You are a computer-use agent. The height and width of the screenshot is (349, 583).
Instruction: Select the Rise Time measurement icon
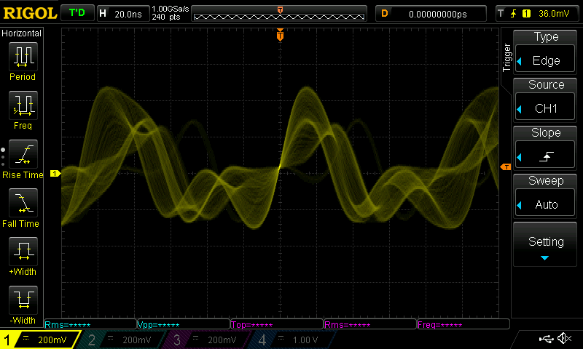(x=23, y=154)
